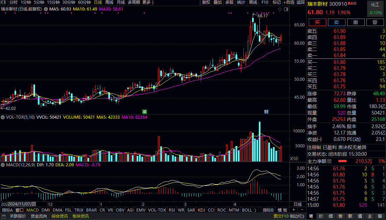This screenshot has width=386, height=220.
Task: Open the 指标B indicator group
Action: [x=269, y=210]
